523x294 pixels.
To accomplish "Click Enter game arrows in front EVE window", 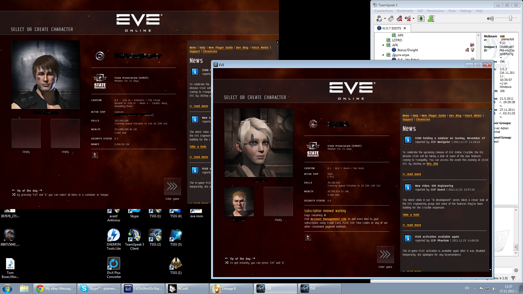I will click(x=385, y=255).
